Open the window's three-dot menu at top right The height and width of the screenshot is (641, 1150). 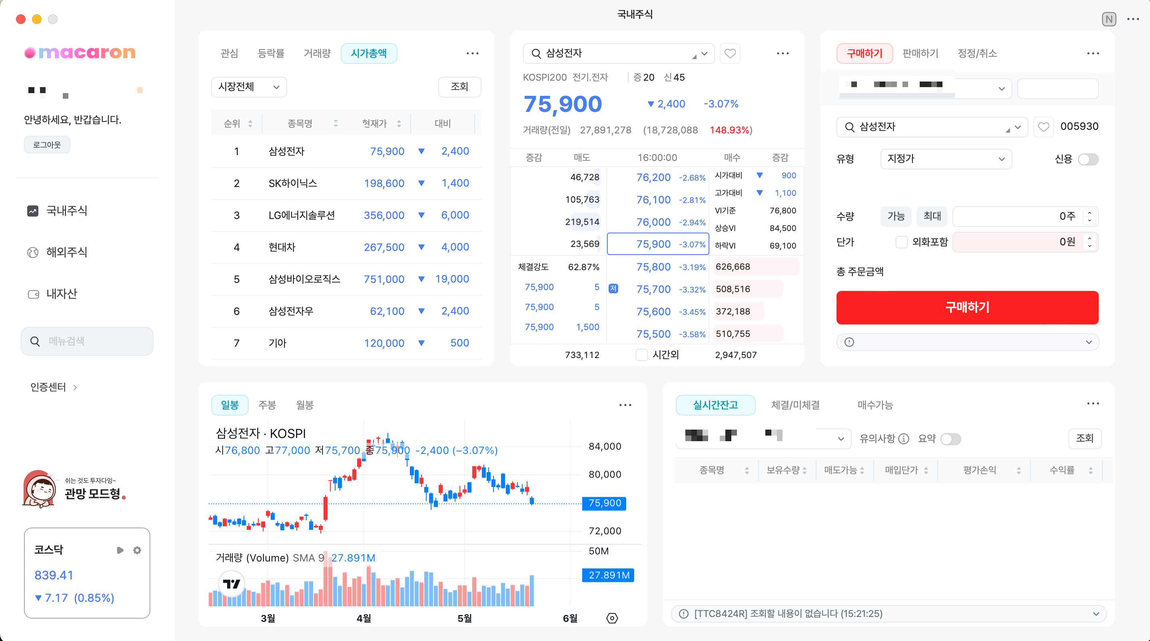pyautogui.click(x=1133, y=19)
